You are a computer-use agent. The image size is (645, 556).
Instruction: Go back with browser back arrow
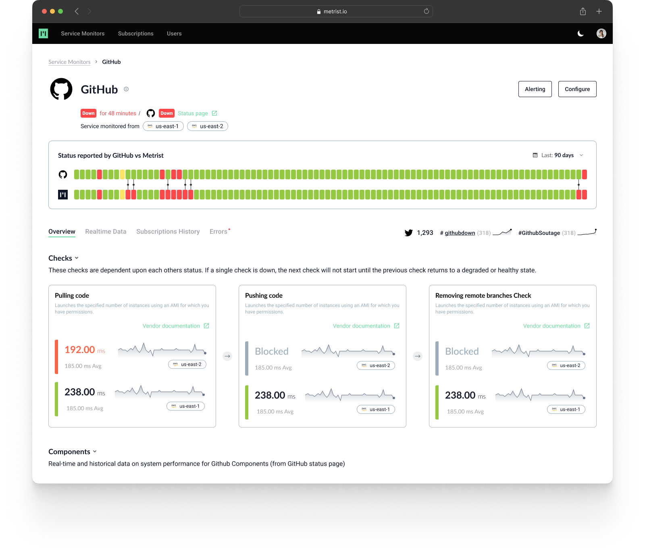77,11
